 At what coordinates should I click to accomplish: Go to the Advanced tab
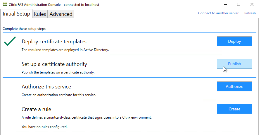tap(61, 14)
